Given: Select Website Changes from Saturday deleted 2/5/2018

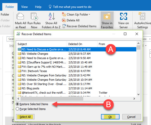Looking at the screenshot, I should [77, 75].
